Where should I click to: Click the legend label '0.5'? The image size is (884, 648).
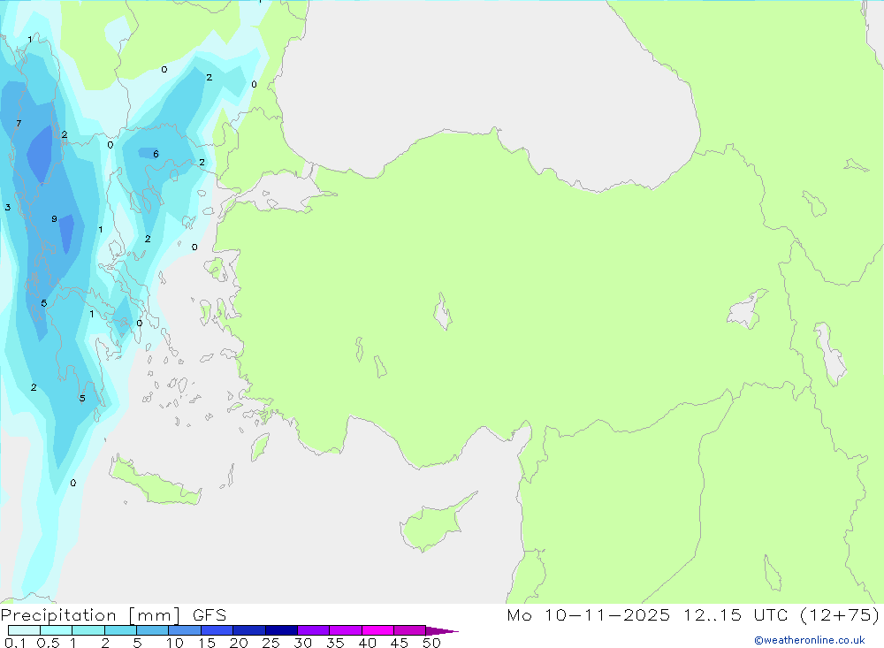click(48, 643)
